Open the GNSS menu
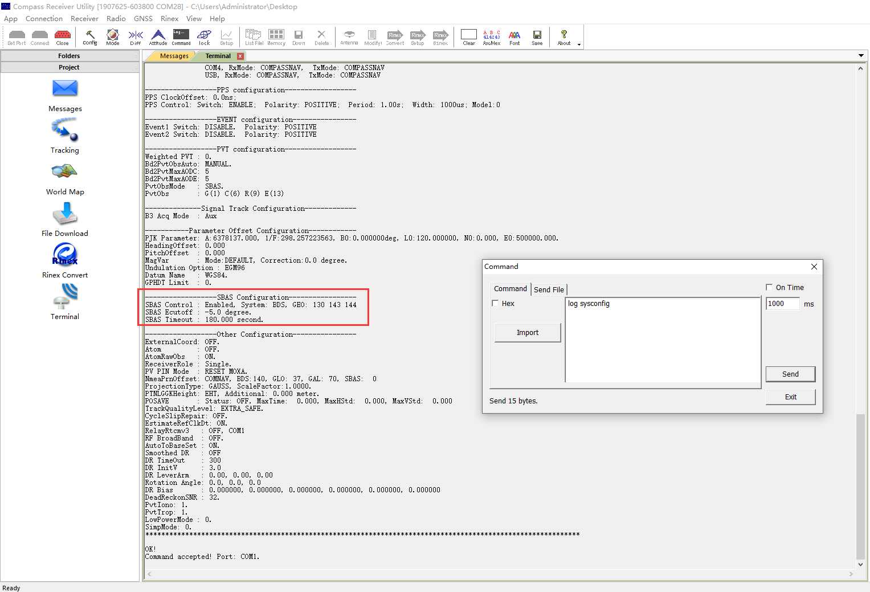 [x=143, y=19]
